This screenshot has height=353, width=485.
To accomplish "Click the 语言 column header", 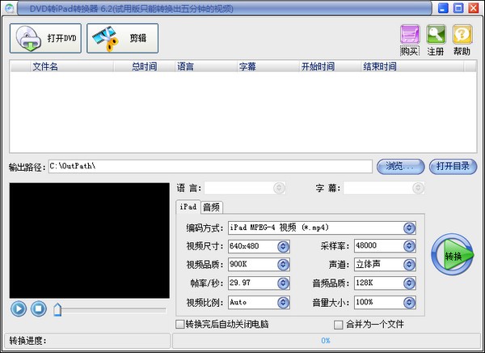I will coord(205,66).
